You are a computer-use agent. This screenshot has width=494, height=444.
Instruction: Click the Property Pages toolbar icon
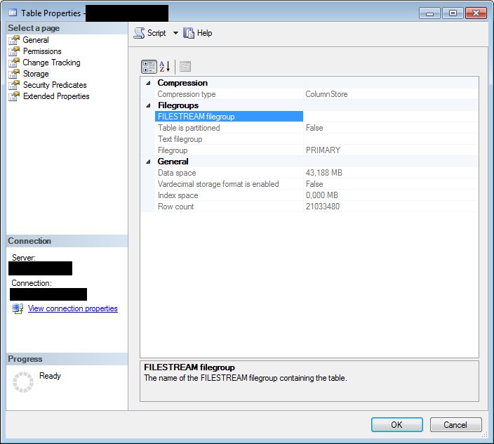[x=185, y=67]
